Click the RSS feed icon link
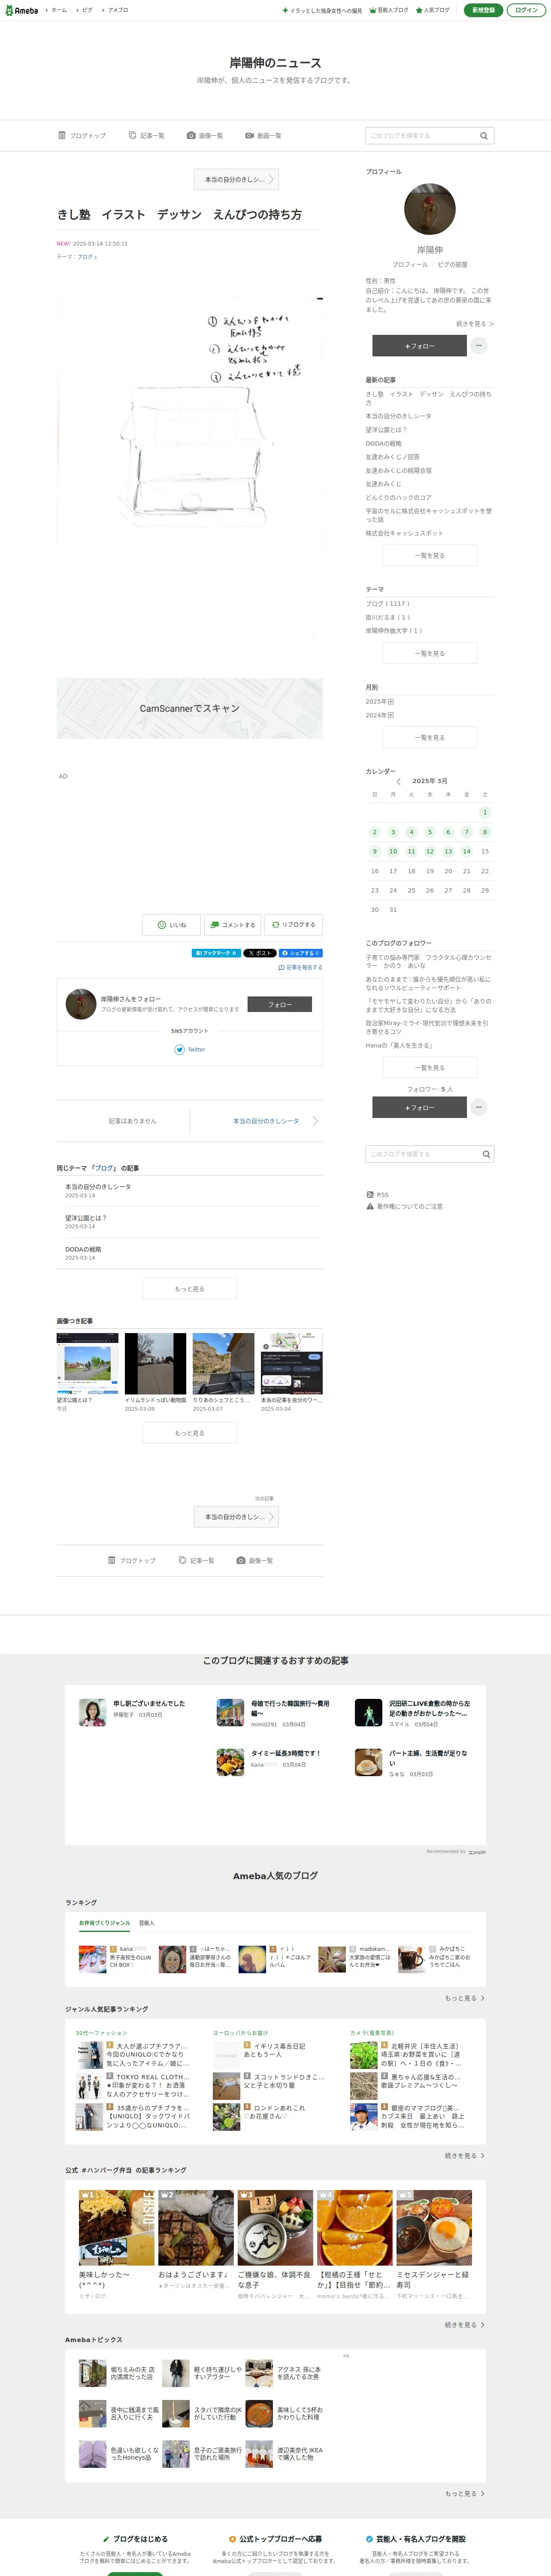Viewport: 551px width, 2576px height. pos(378,1195)
